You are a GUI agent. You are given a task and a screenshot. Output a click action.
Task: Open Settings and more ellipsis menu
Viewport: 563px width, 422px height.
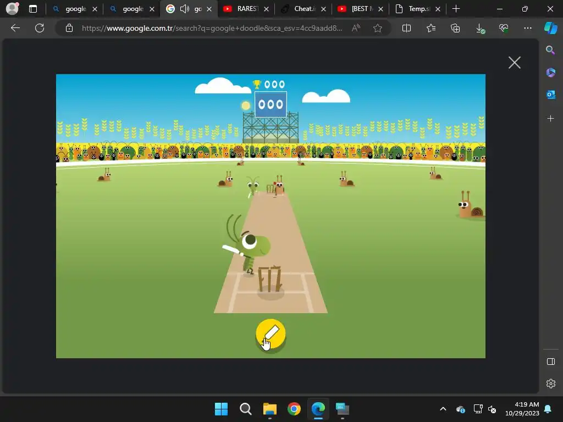pos(527,28)
